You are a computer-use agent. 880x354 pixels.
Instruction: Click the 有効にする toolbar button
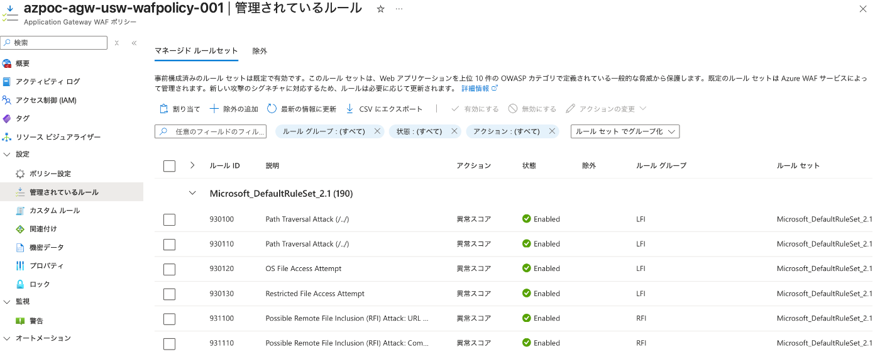pos(475,109)
